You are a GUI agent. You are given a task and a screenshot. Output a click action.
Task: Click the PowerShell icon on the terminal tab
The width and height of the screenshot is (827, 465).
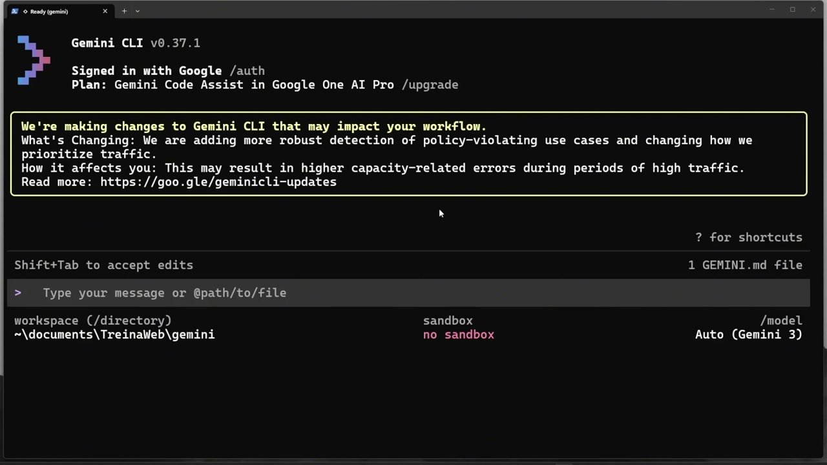click(14, 11)
